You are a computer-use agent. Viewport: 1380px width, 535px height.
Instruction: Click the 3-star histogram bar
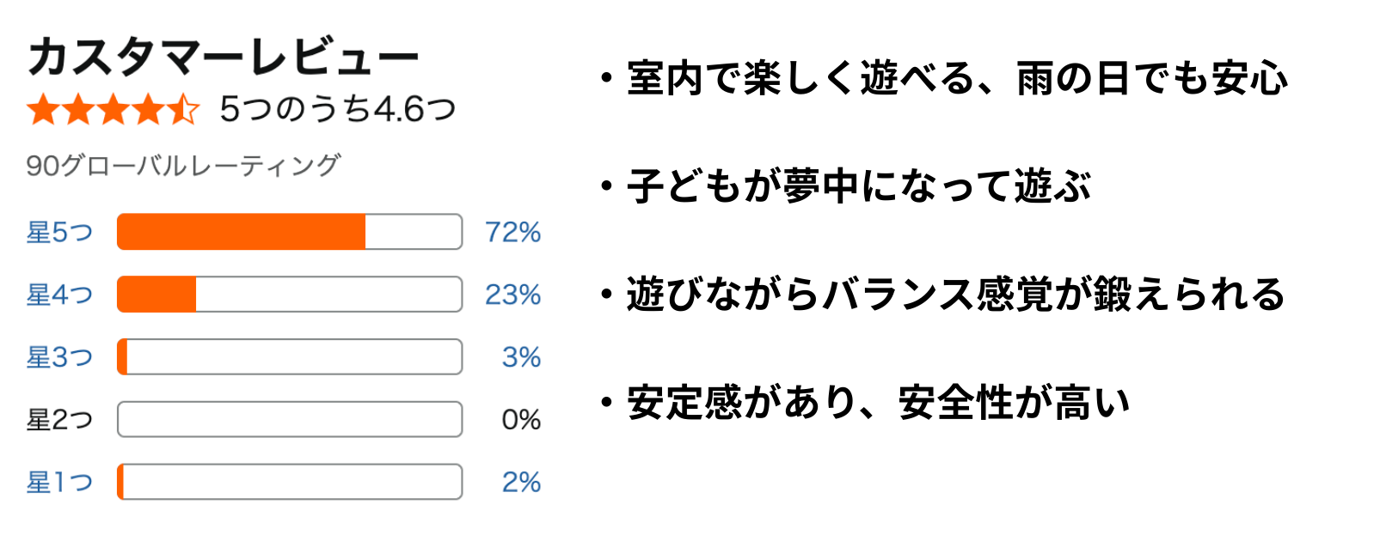(290, 357)
